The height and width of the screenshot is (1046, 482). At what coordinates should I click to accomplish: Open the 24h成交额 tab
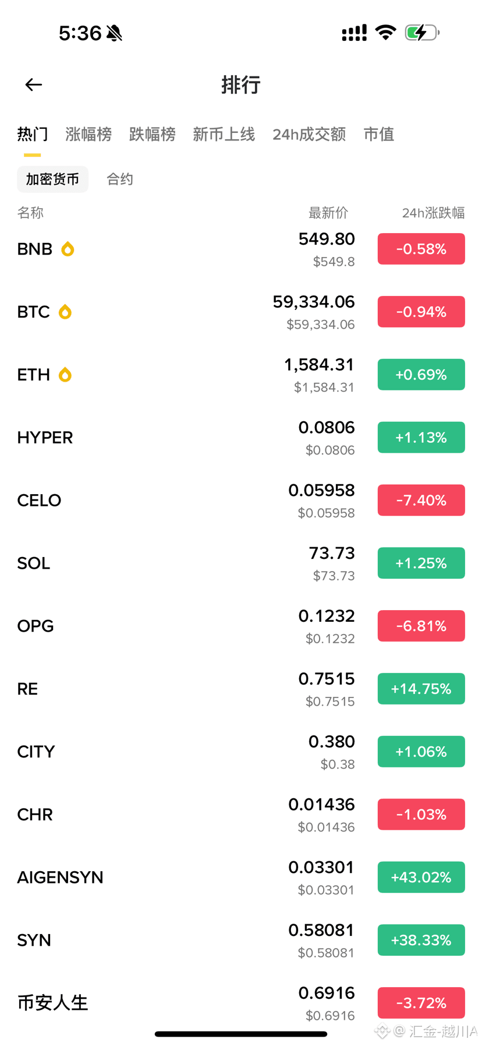tap(309, 135)
